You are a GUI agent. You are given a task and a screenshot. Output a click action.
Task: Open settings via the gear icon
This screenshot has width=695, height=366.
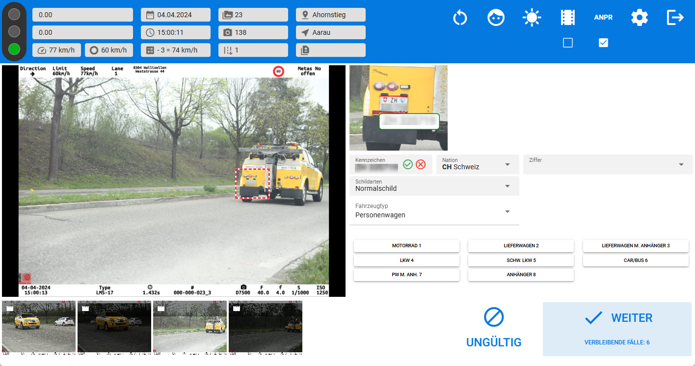[639, 18]
